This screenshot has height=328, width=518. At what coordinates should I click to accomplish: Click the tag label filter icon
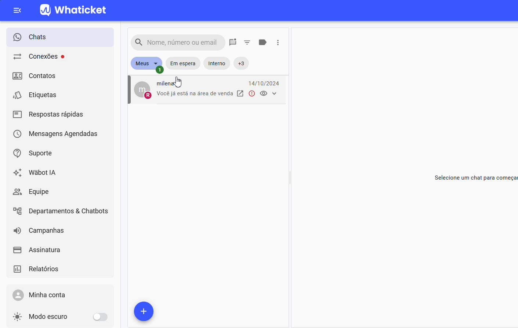262,43
